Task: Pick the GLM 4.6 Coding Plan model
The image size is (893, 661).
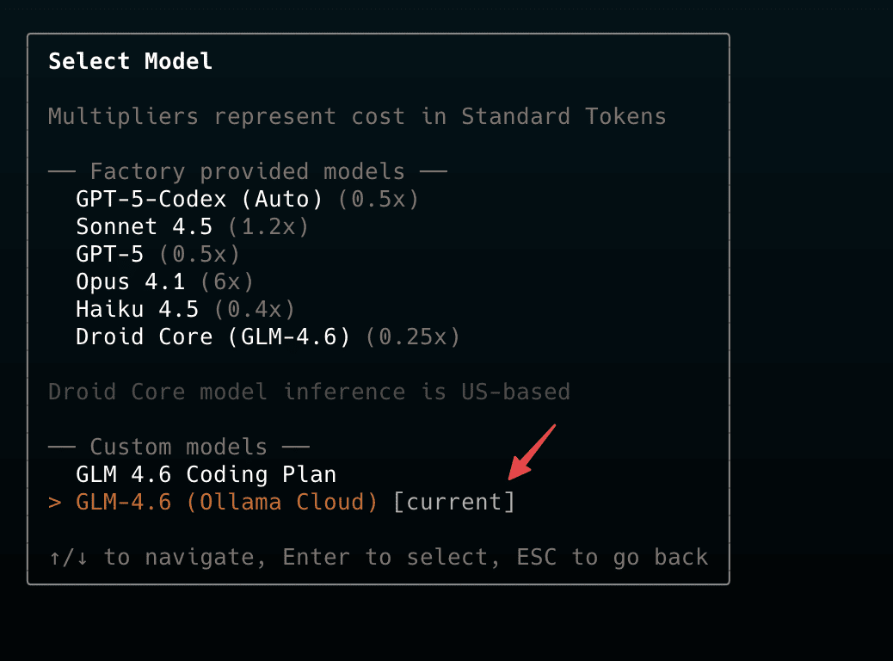Action: pyautogui.click(x=206, y=475)
